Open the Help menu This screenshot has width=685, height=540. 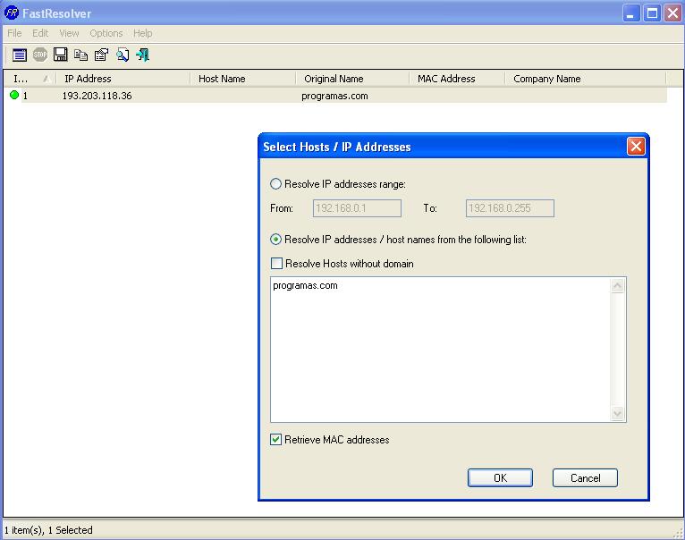click(143, 33)
